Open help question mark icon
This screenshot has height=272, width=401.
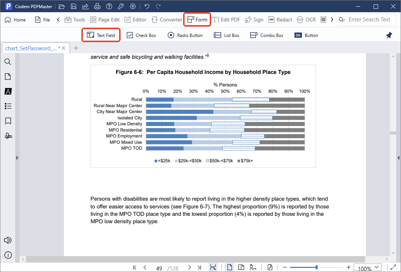click(x=109, y=6)
